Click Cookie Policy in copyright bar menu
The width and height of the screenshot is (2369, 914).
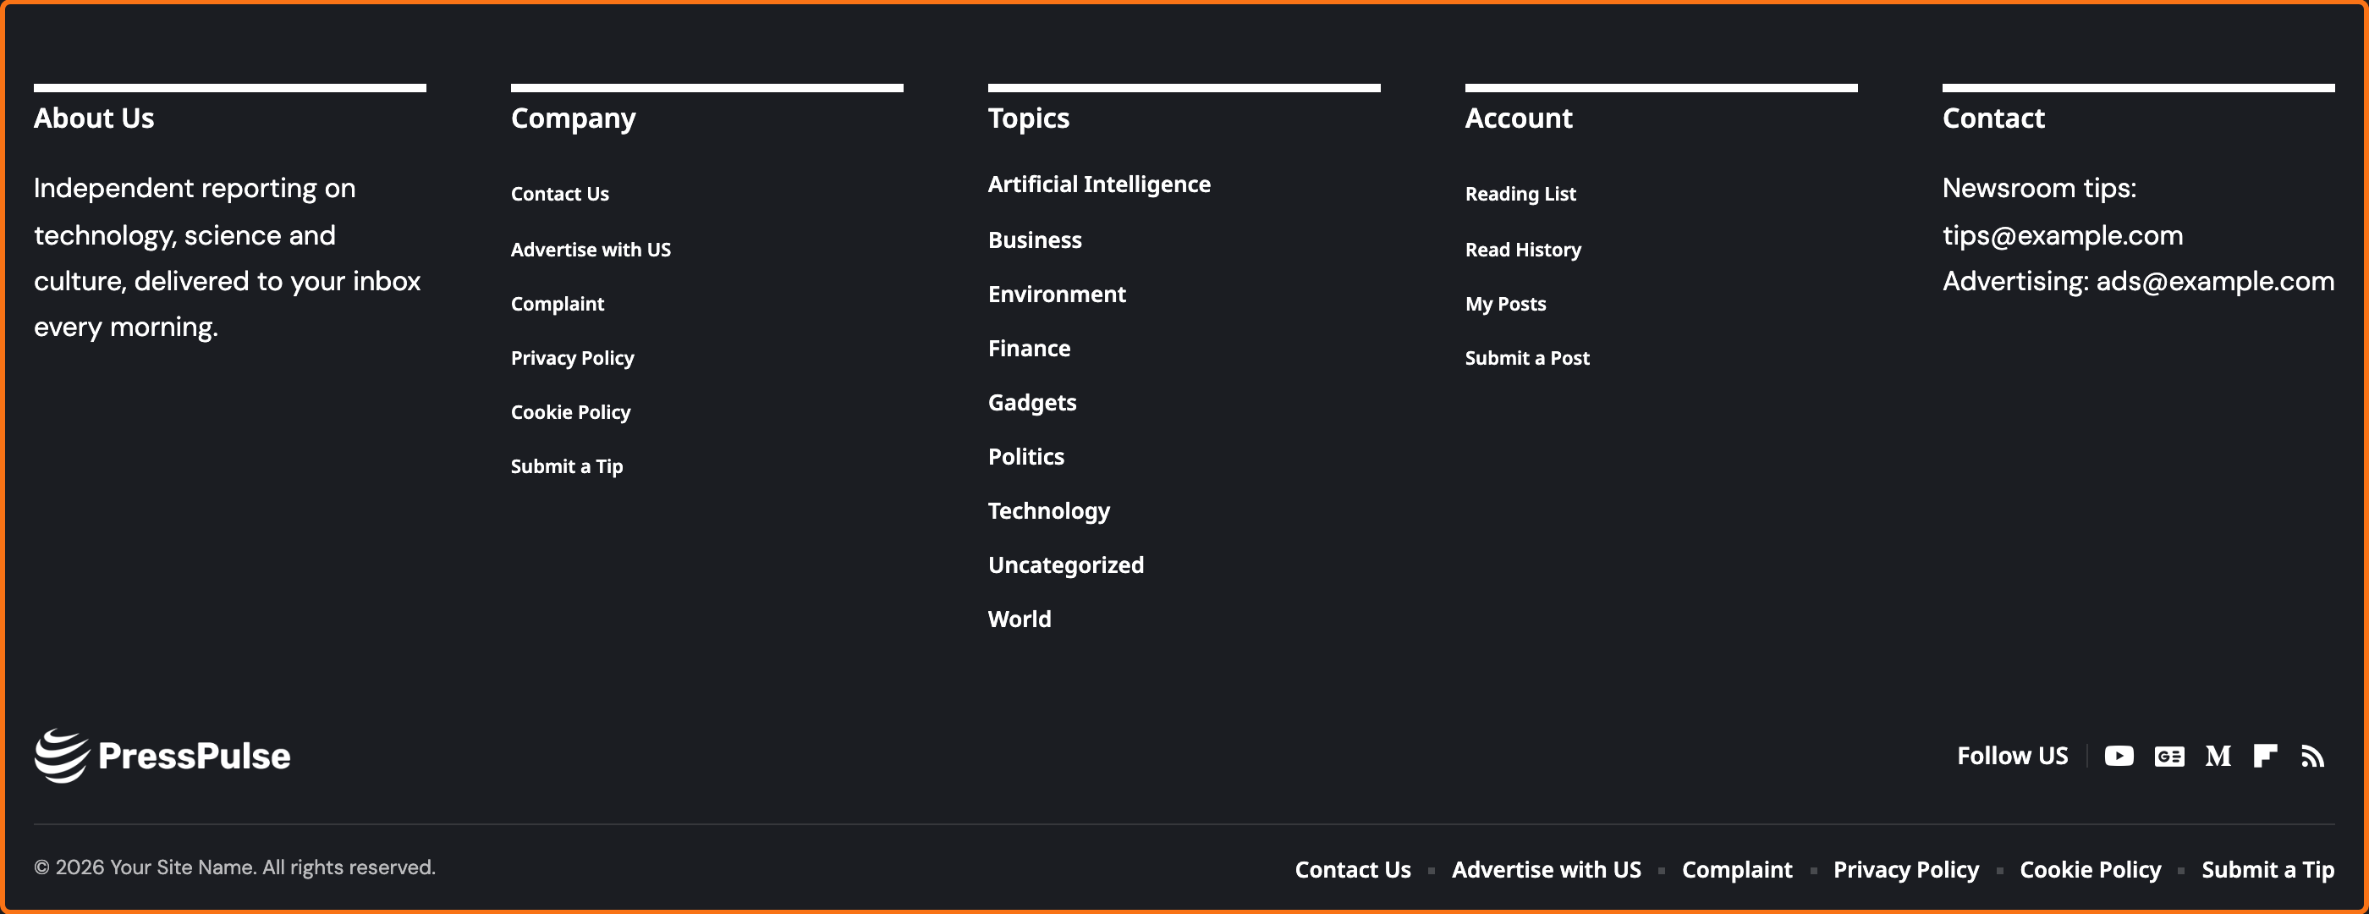2091,870
